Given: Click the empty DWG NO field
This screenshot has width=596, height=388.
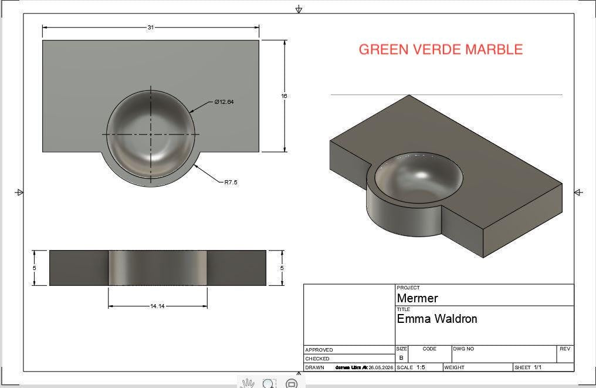Looking at the screenshot, I should [504, 354].
